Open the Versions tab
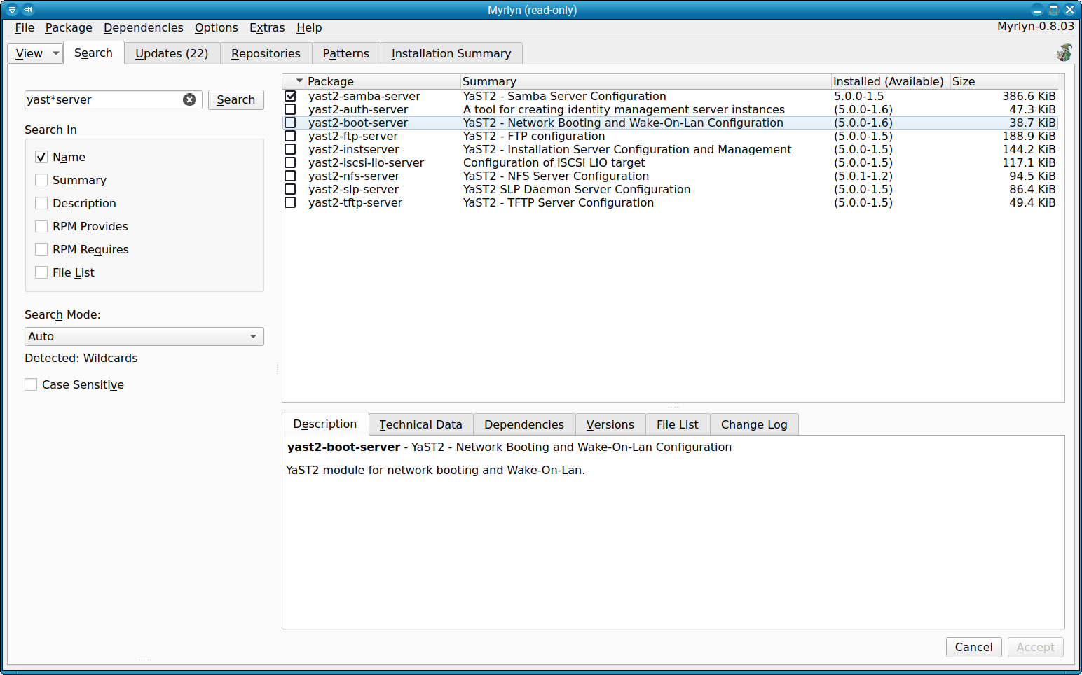Viewport: 1082px width, 675px height. click(x=610, y=424)
